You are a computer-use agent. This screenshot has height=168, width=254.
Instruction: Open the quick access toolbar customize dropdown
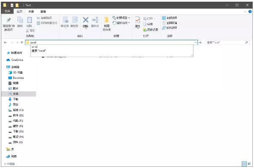click(x=21, y=6)
